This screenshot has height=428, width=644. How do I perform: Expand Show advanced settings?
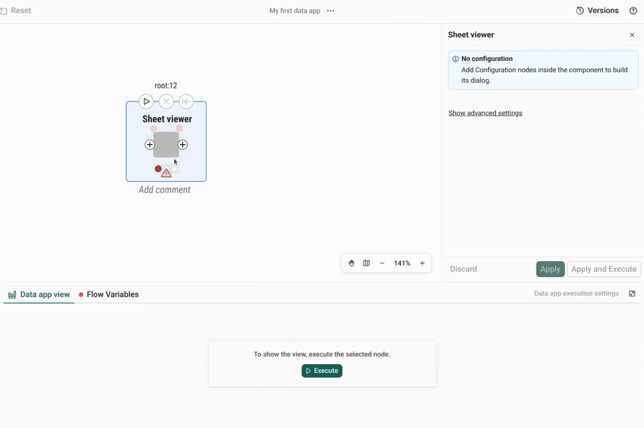[x=485, y=113]
